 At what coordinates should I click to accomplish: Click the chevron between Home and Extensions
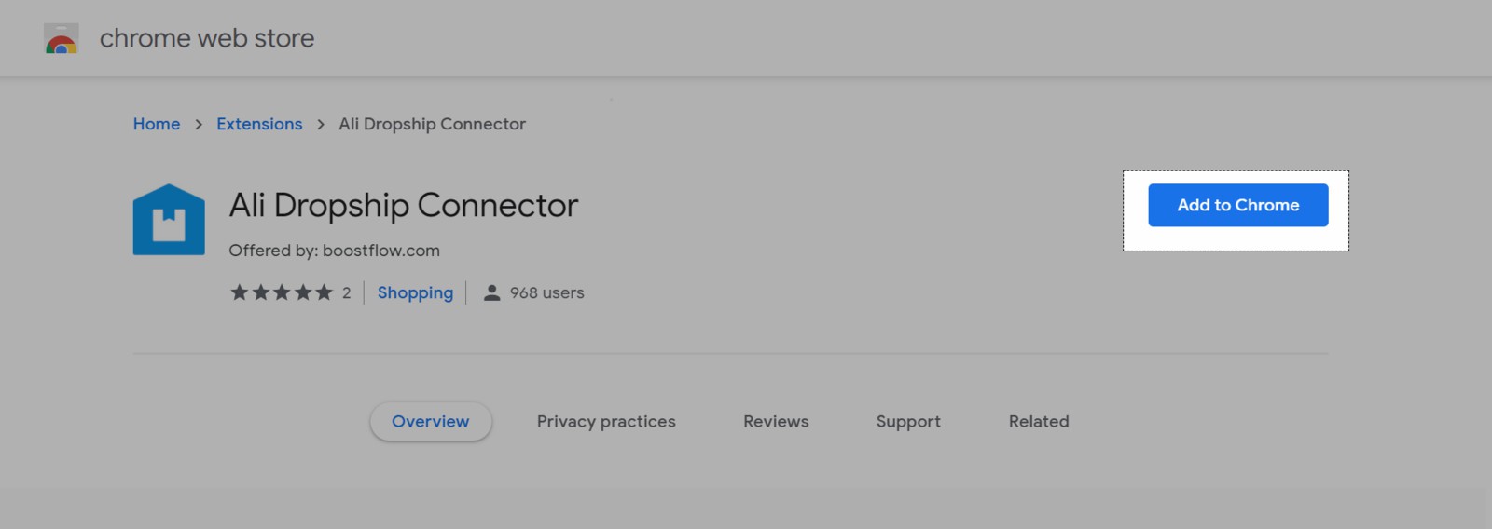tap(199, 125)
